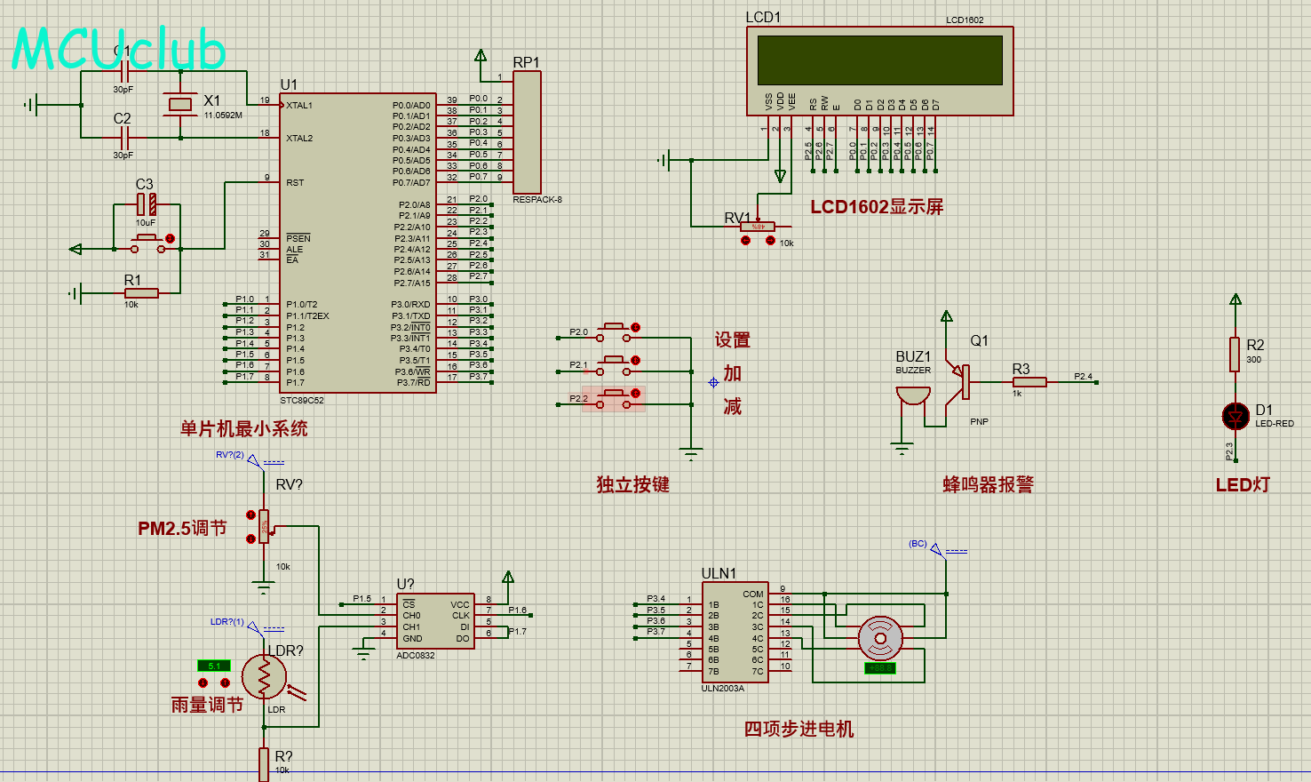Toggle the P2.2 减 button latch dot

click(x=635, y=393)
